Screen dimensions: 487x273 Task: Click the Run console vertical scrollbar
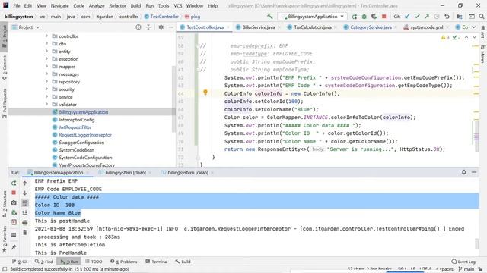tap(477, 243)
